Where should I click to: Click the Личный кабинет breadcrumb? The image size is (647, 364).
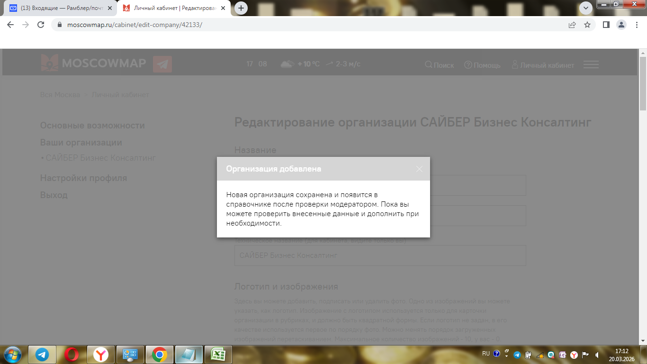(120, 95)
